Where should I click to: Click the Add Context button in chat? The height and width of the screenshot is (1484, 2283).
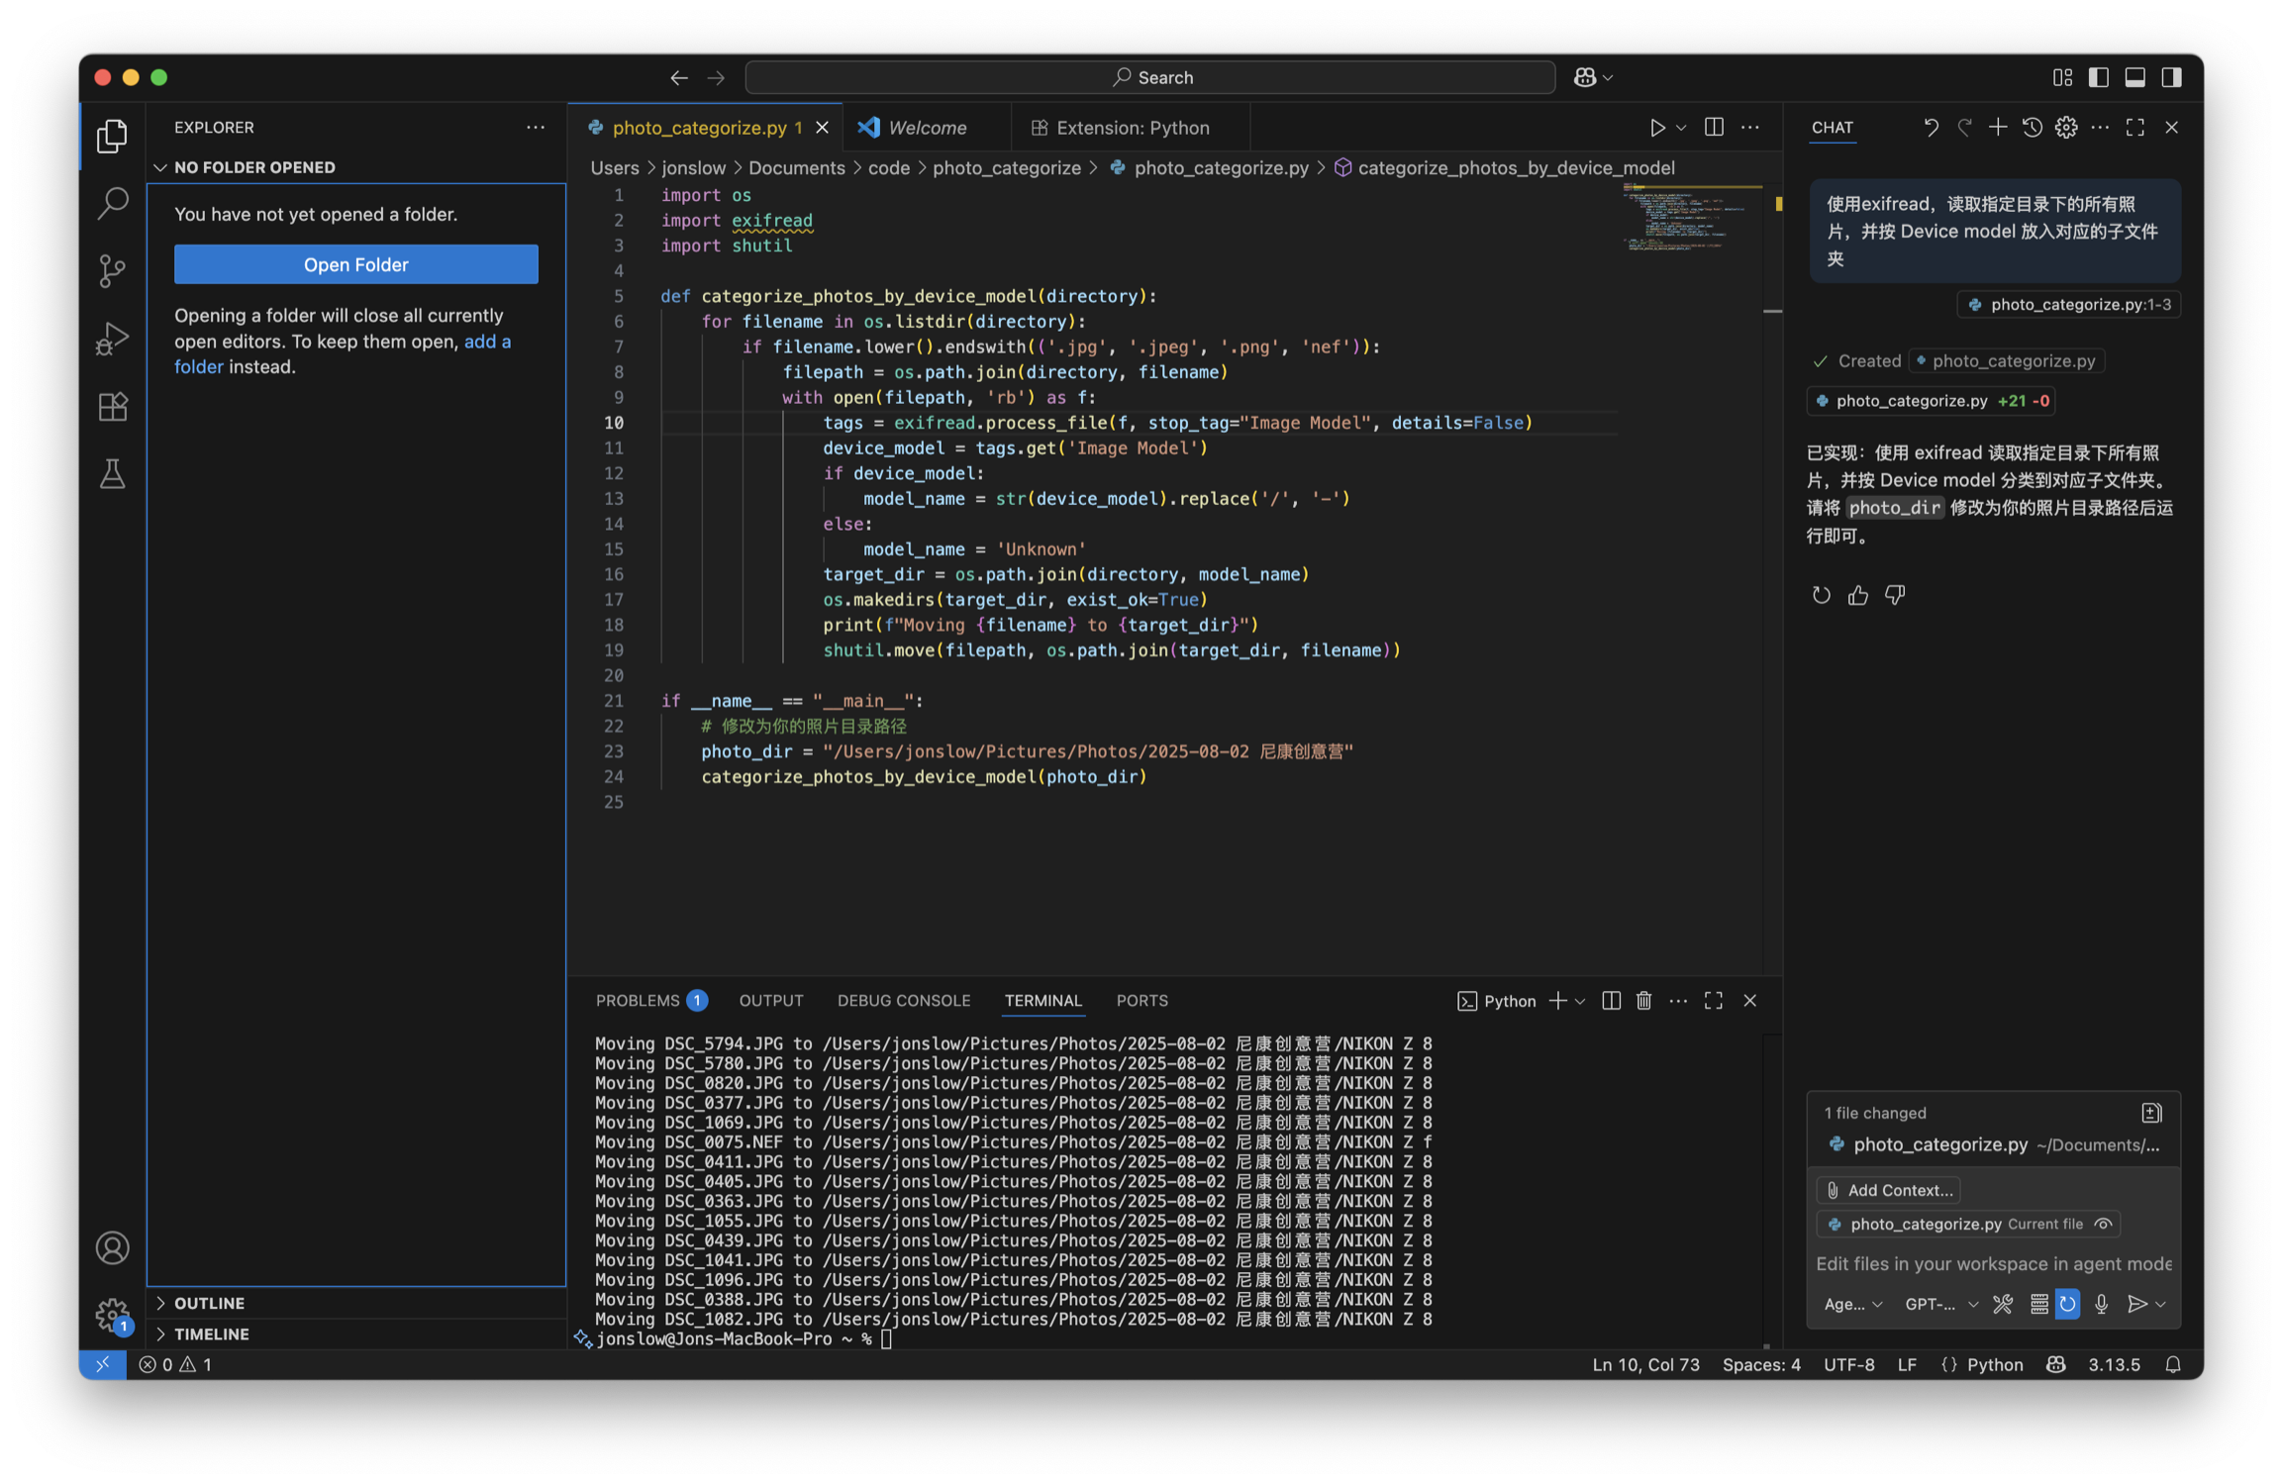point(1888,1190)
